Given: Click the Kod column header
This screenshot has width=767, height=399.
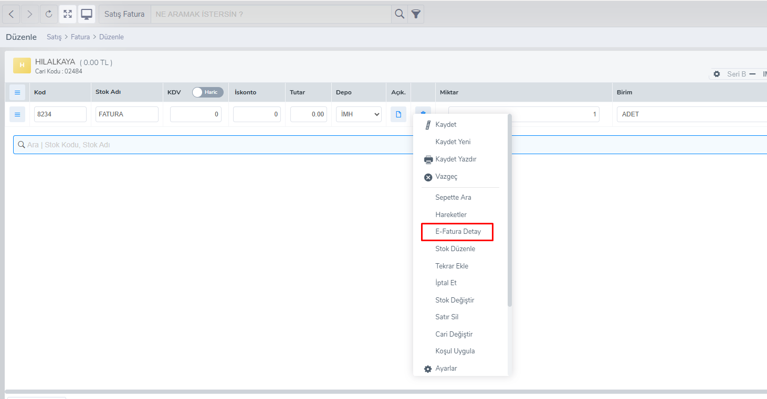Looking at the screenshot, I should 40,92.
